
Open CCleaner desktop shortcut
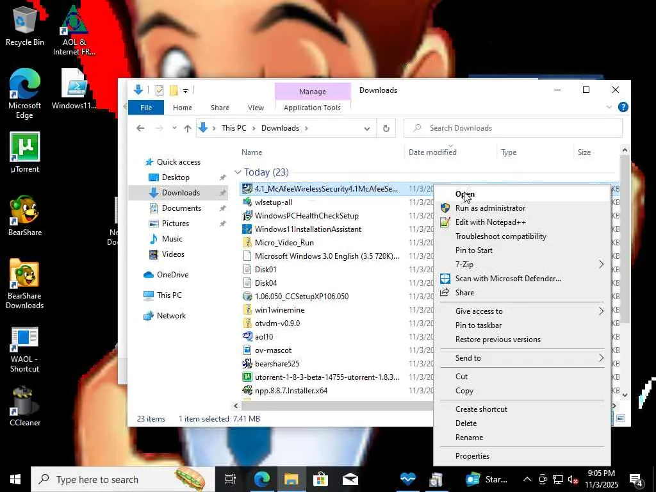point(25,406)
